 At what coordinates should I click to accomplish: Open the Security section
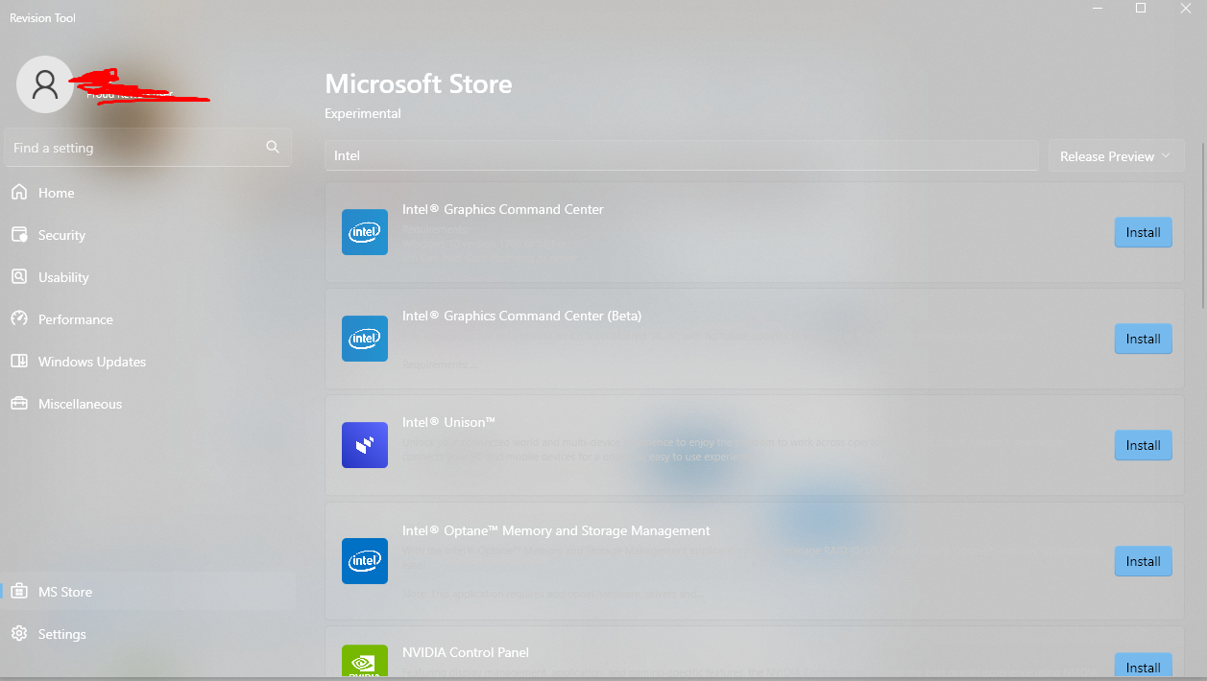[x=148, y=235]
